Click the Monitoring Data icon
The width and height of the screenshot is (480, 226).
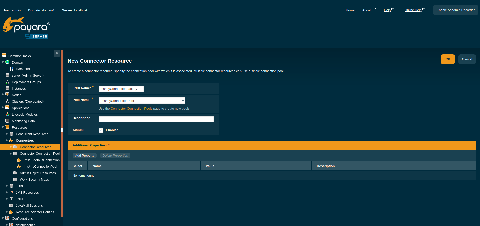tap(7, 121)
